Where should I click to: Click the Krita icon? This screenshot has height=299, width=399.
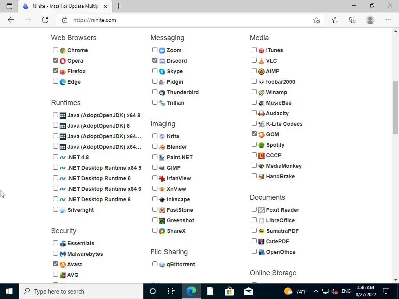coord(162,136)
